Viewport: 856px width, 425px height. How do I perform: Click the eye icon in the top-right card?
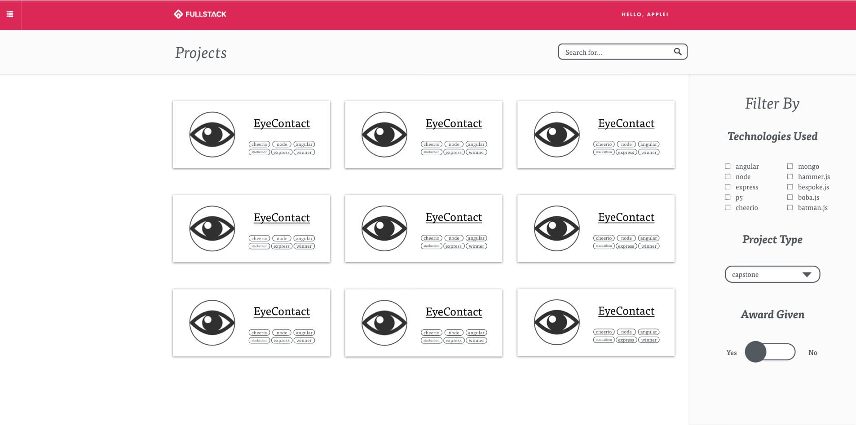[556, 135]
